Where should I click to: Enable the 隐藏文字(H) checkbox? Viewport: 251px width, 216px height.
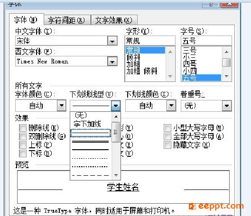167,145
